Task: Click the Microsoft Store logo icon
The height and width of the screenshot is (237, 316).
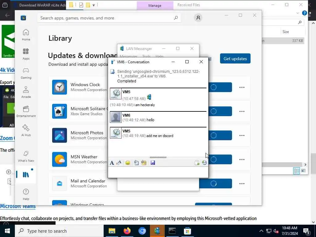Action: click(23, 18)
